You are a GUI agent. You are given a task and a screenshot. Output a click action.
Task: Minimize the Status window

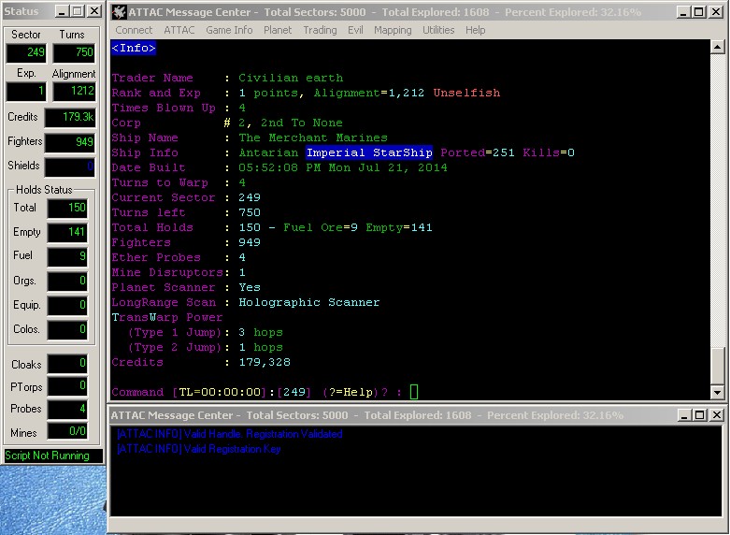(59, 11)
